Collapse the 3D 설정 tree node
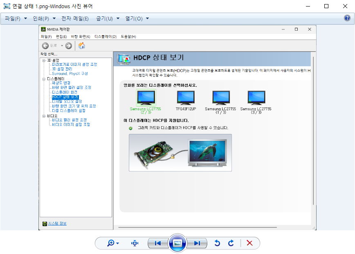 (x=44, y=60)
